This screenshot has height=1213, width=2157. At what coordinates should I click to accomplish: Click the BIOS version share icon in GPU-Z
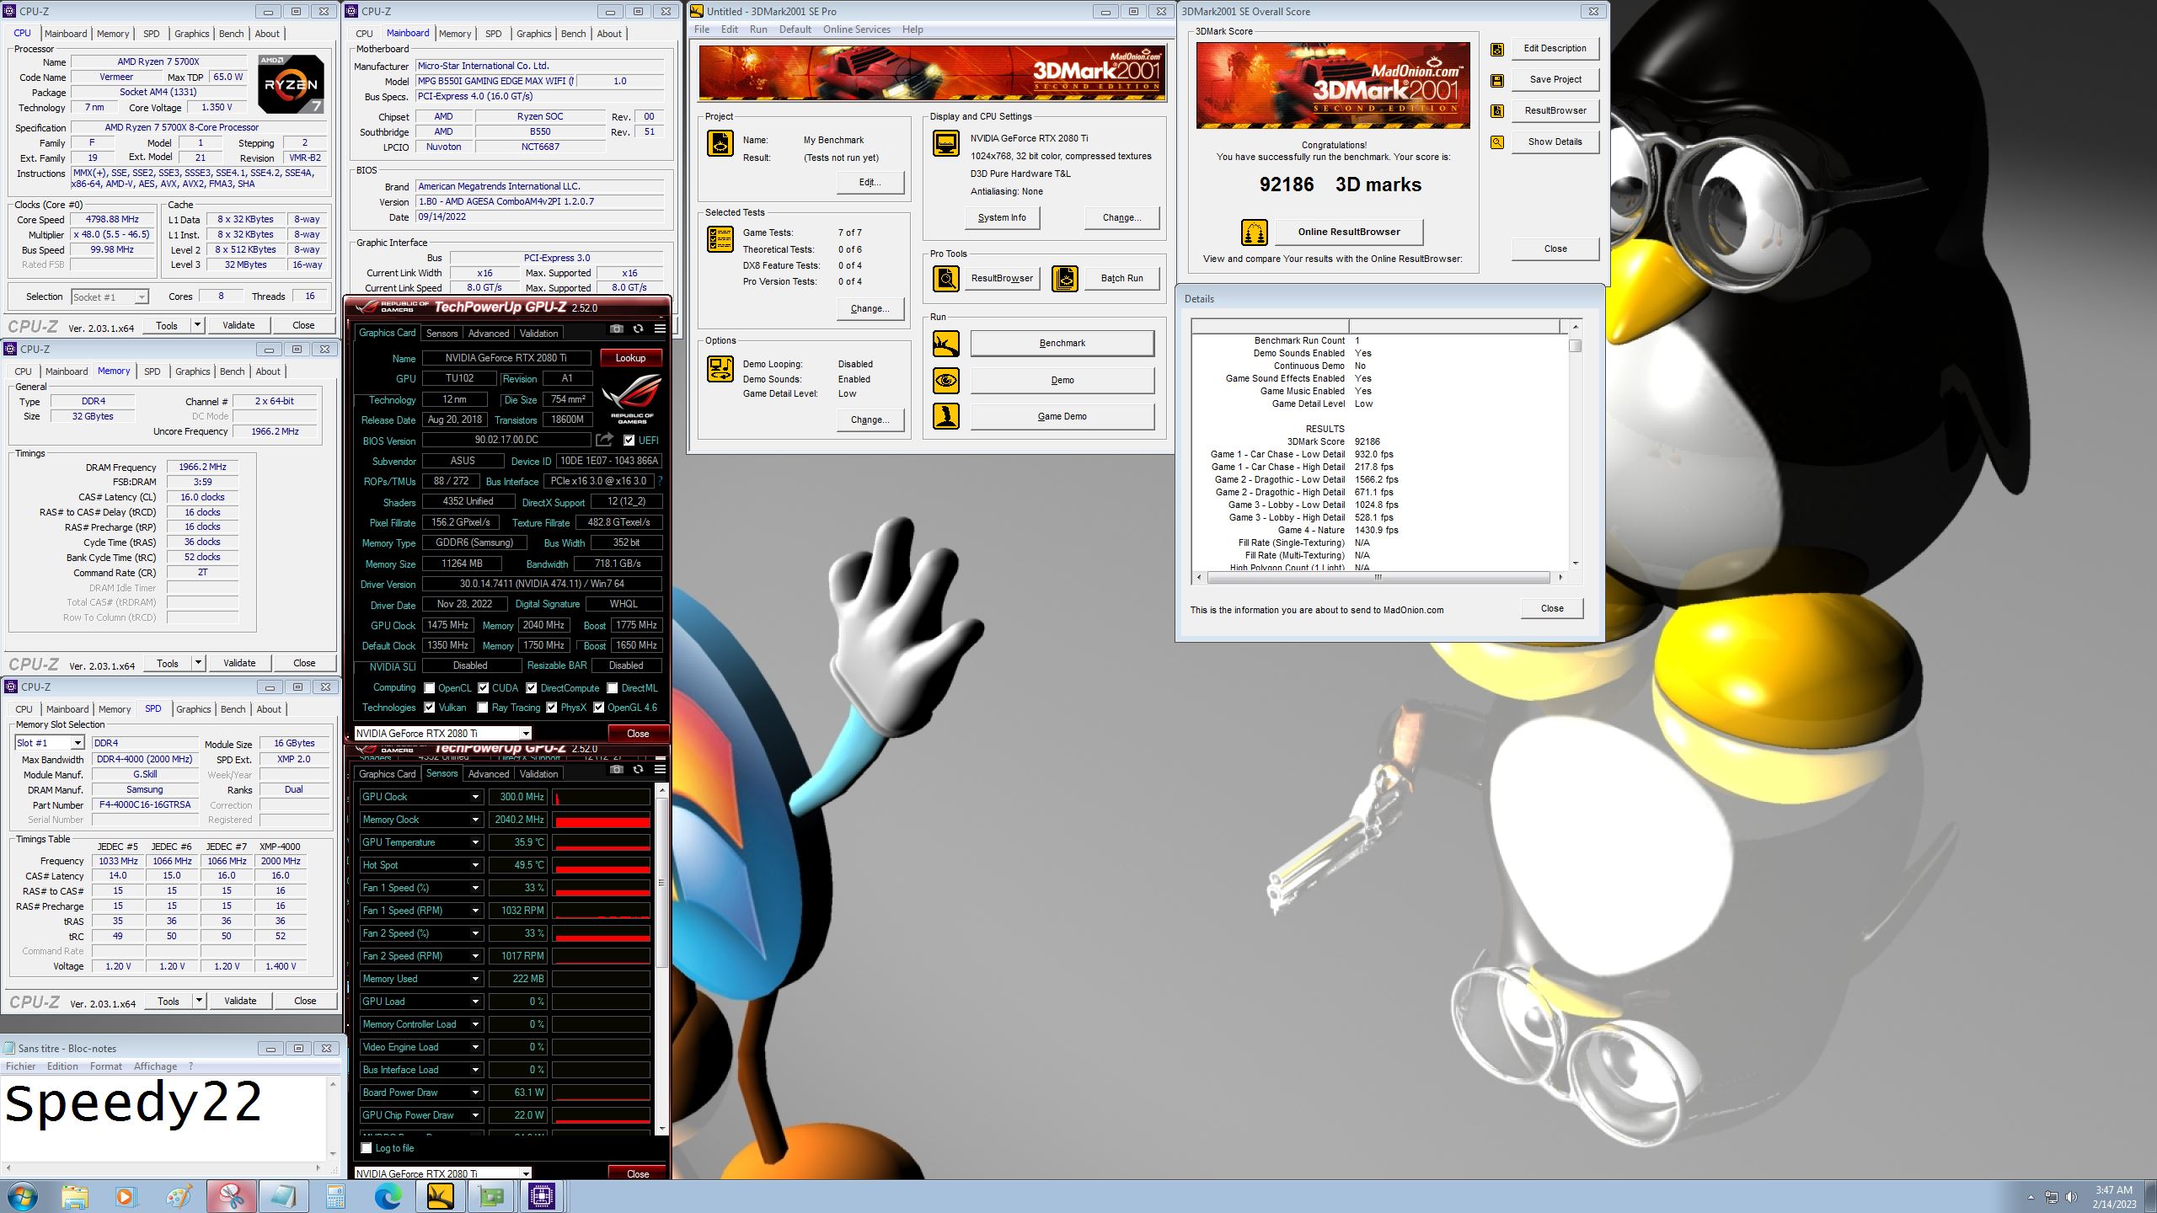[x=604, y=440]
